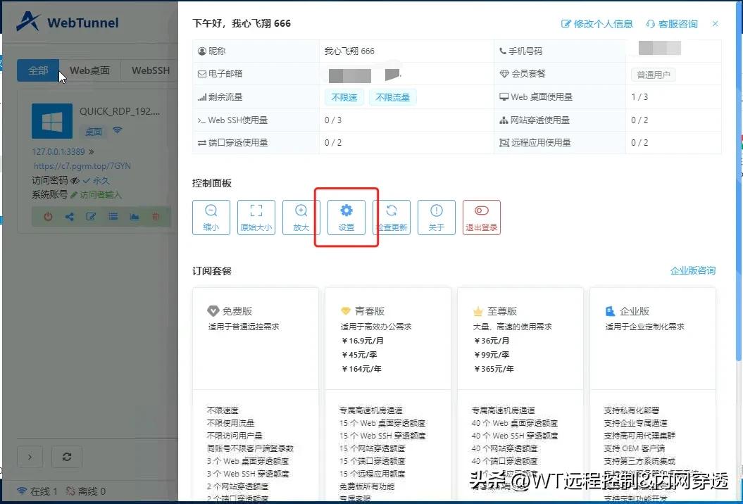Click the 手机号码 label cell
The width and height of the screenshot is (743, 504).
tap(560, 51)
